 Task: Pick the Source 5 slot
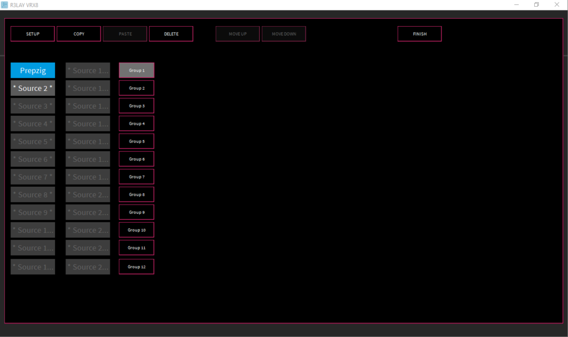pyautogui.click(x=33, y=141)
